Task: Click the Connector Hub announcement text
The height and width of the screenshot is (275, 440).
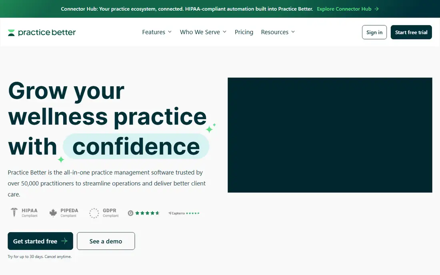Action: click(x=187, y=9)
